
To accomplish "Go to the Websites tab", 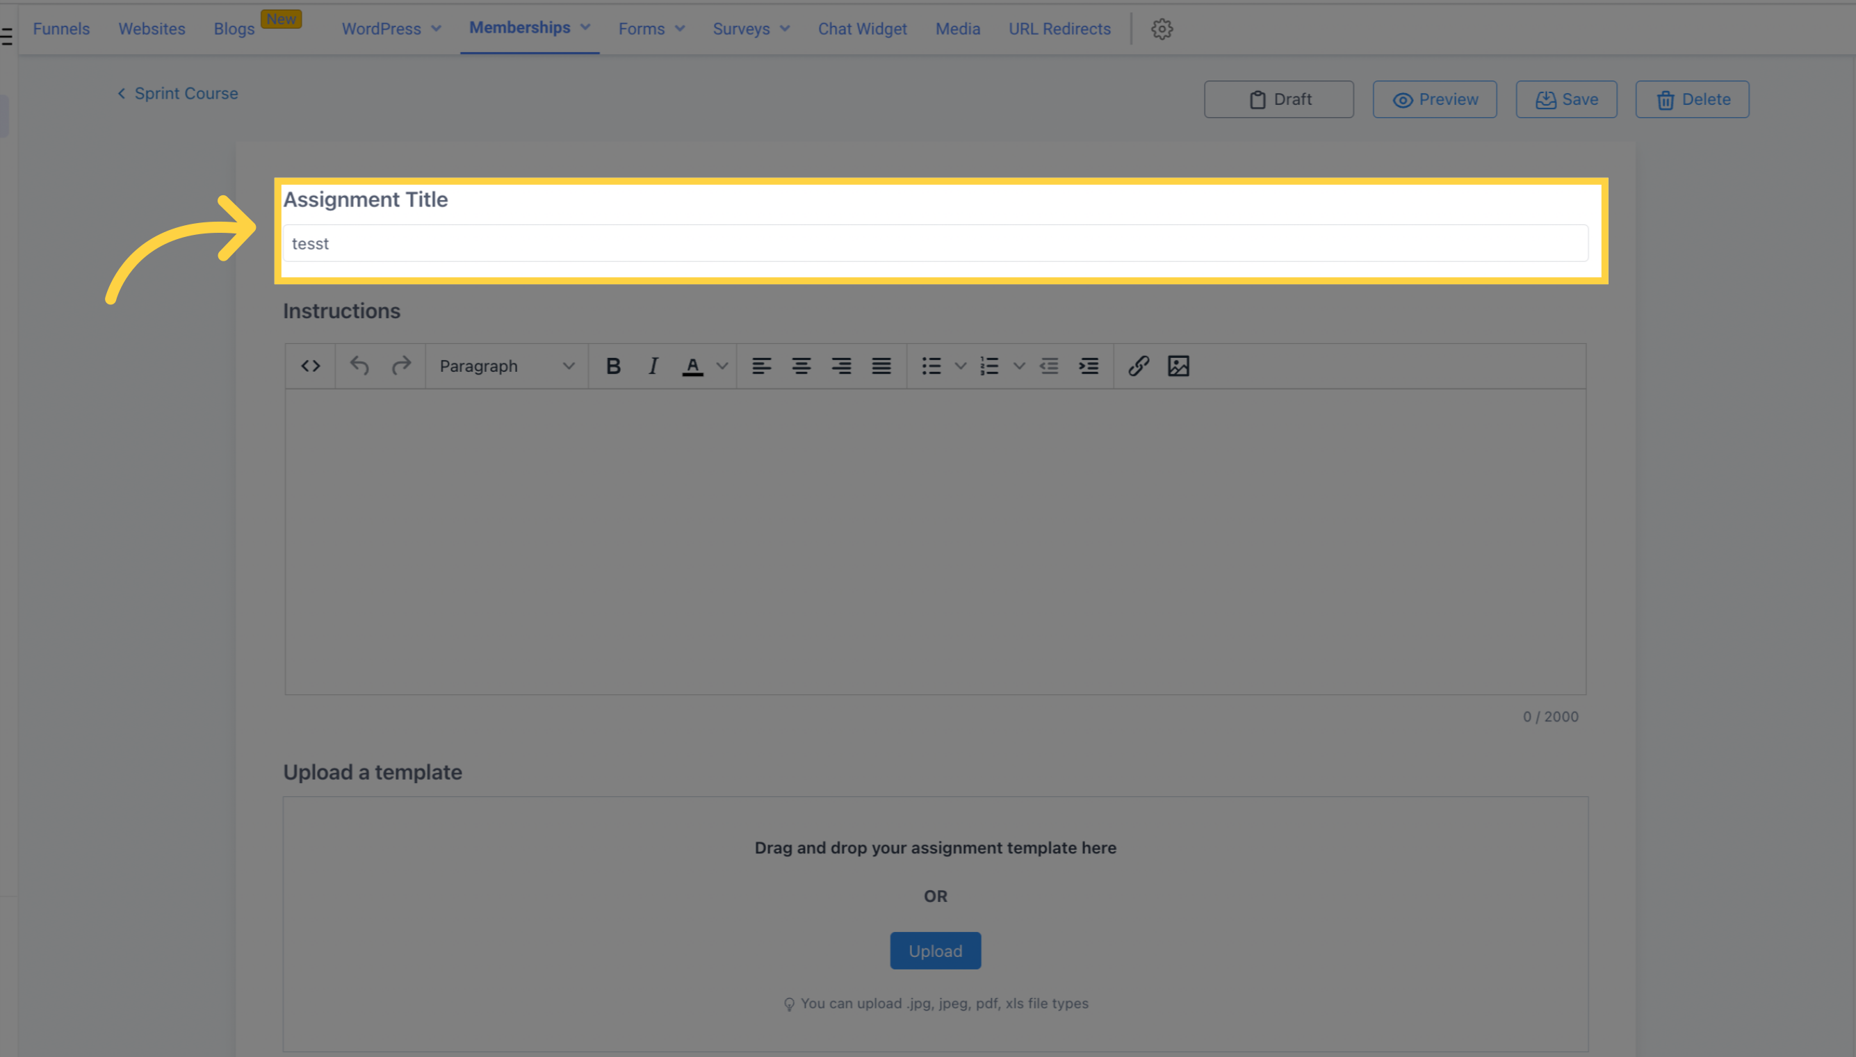I will tap(152, 29).
